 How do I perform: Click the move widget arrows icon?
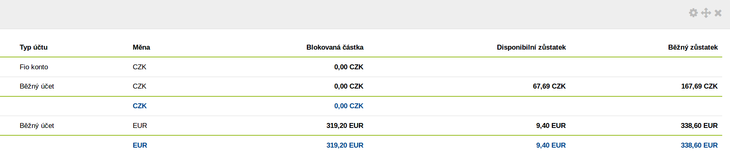pyautogui.click(x=706, y=13)
